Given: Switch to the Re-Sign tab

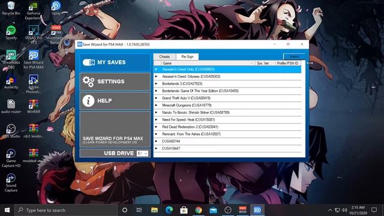Looking at the screenshot, I should [187, 57].
